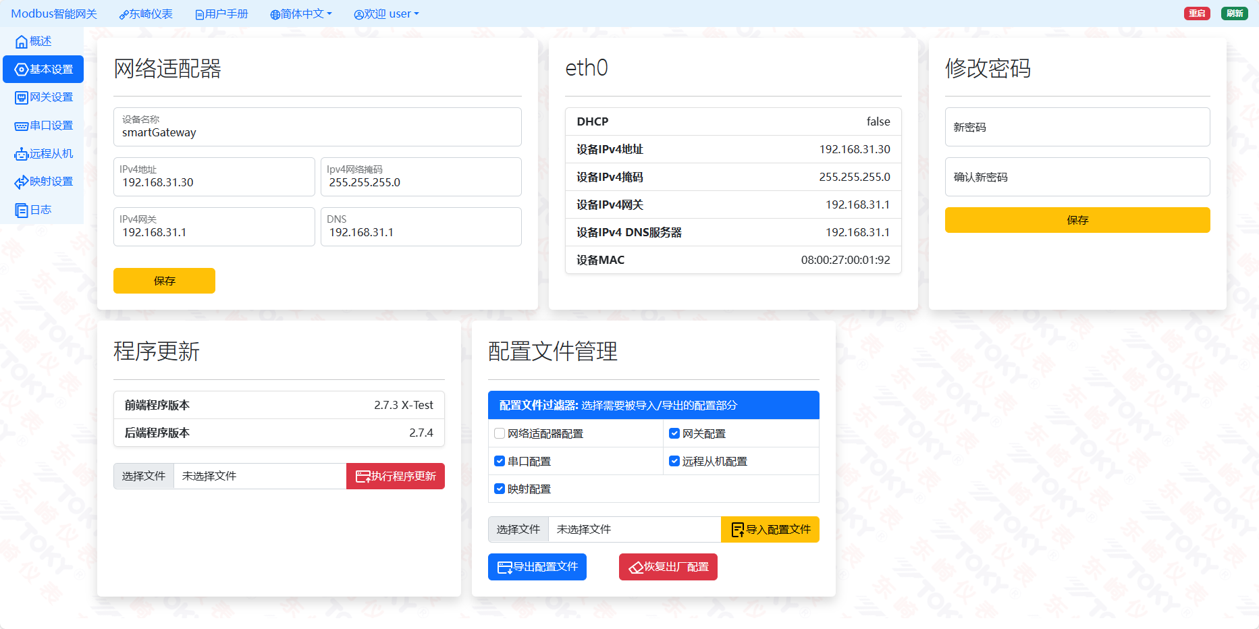Select the 基本设置 sidebar item

pyautogui.click(x=43, y=70)
